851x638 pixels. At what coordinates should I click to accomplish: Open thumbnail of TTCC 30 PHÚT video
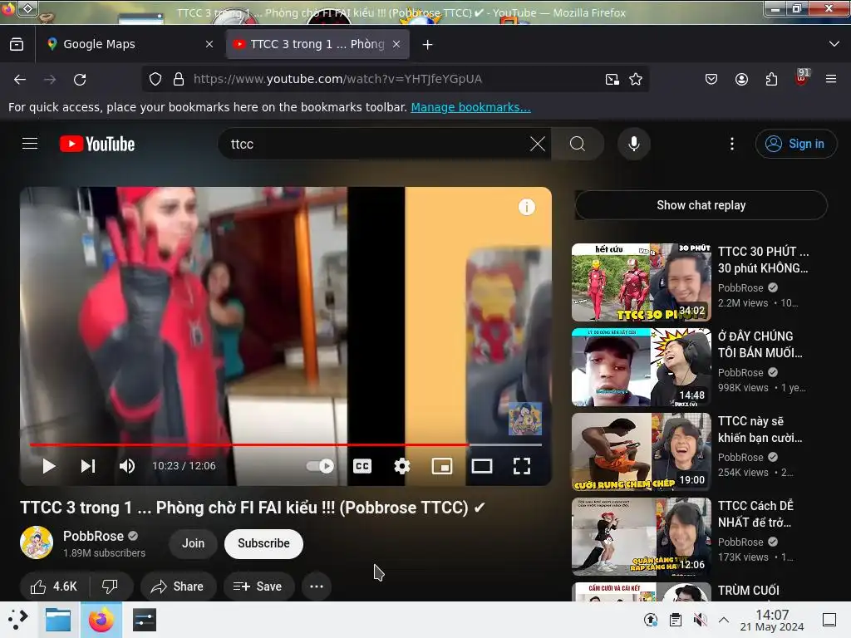(641, 282)
